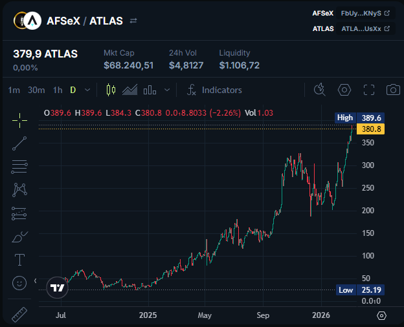
Task: Select the forecasting and measurement tool
Action: click(19, 213)
